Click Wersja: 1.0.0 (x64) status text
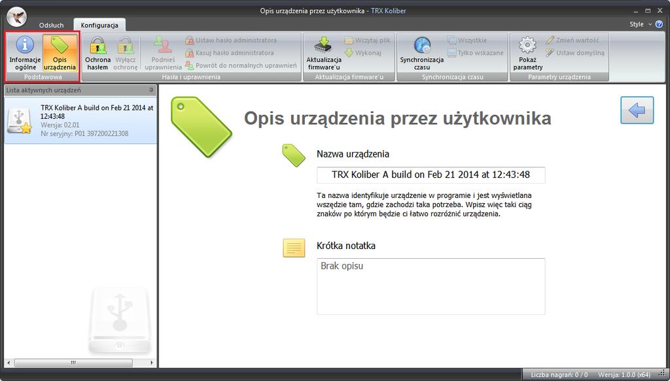This screenshot has width=670, height=381. pos(624,374)
